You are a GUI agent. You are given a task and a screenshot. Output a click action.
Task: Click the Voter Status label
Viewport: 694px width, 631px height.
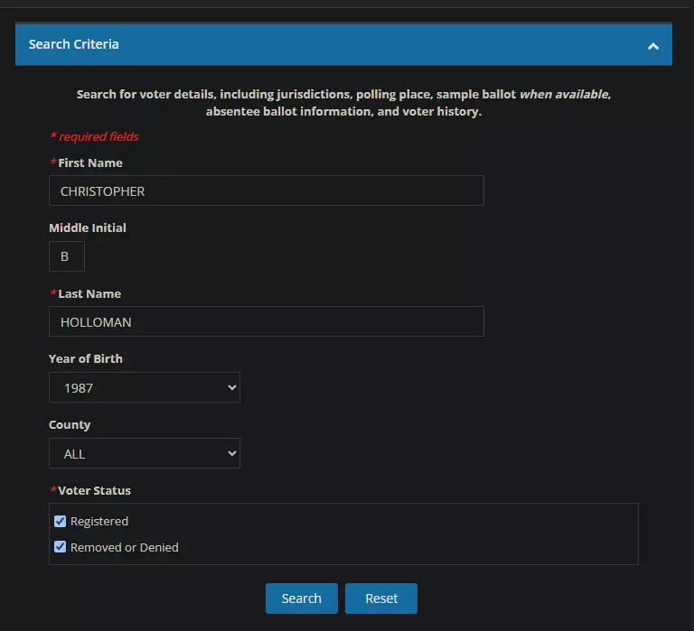94,491
